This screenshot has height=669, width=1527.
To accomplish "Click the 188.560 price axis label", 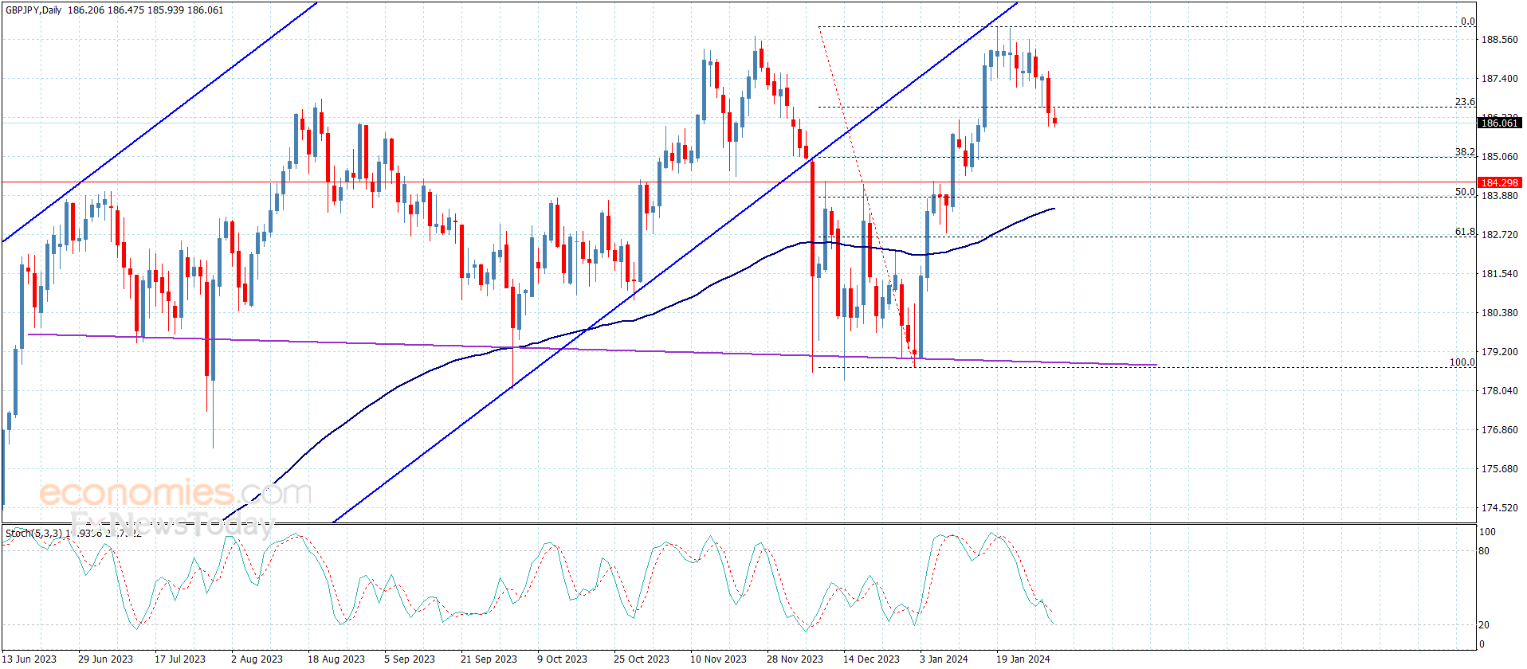I will click(x=1498, y=40).
